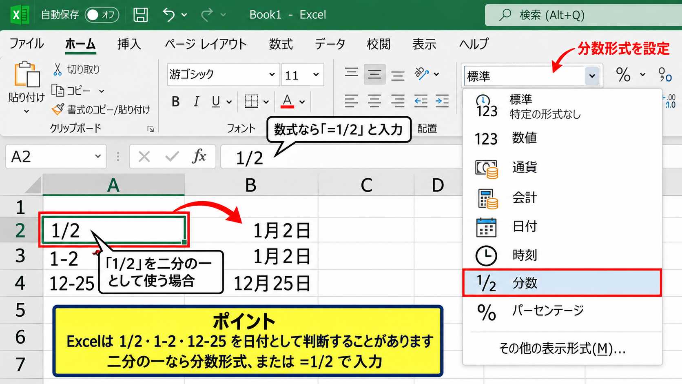
Task: Expand the Copy (コピー) dropdown arrow
Action: [x=102, y=91]
